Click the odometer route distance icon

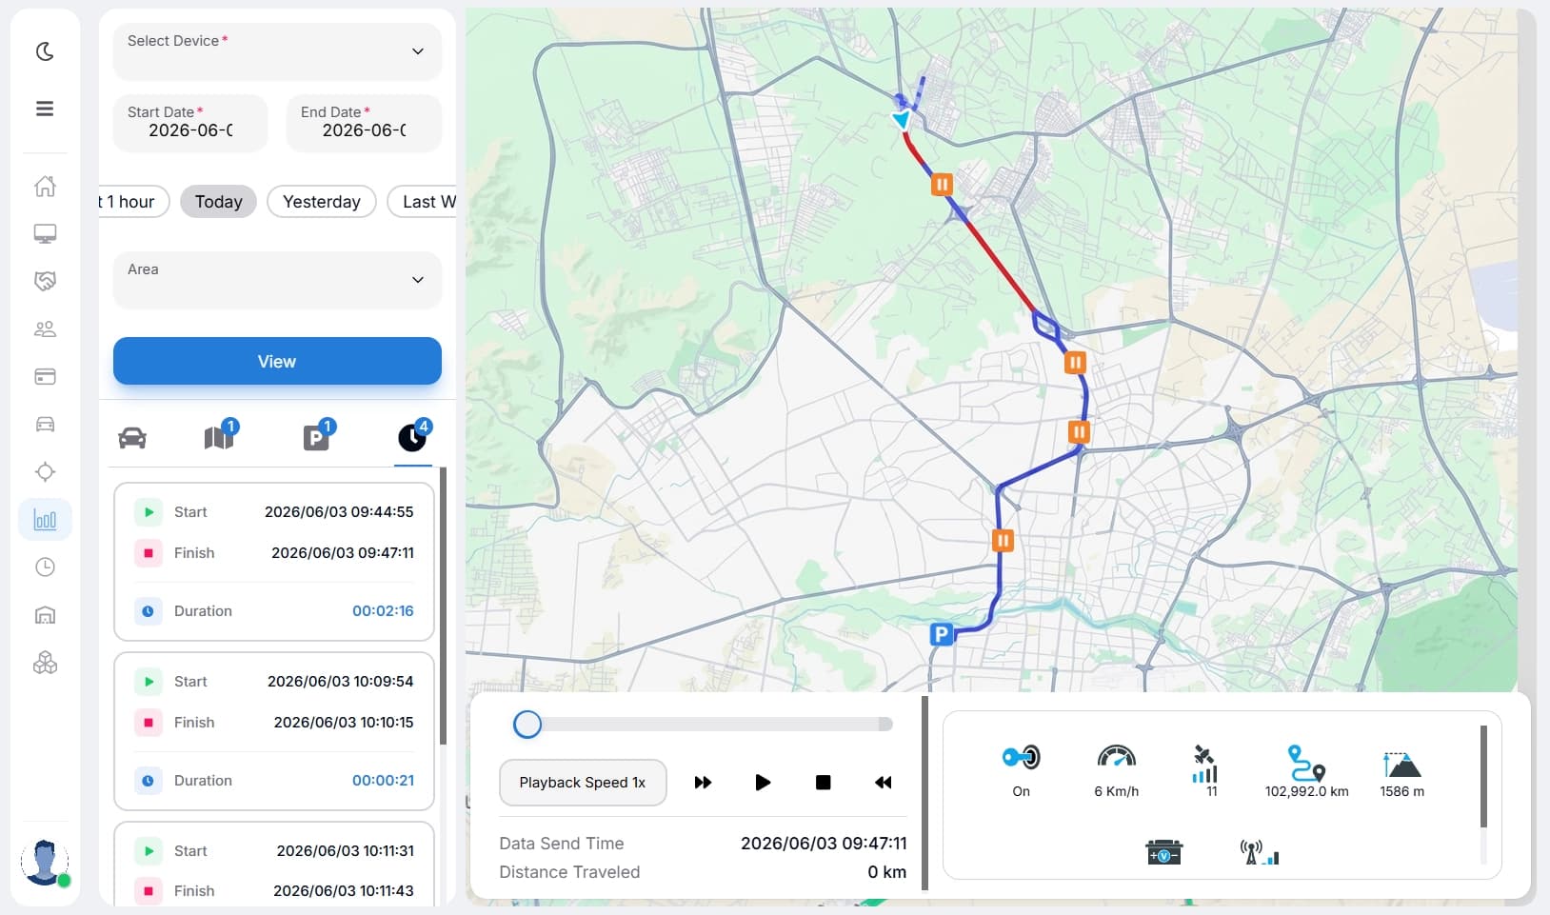[x=1306, y=763]
